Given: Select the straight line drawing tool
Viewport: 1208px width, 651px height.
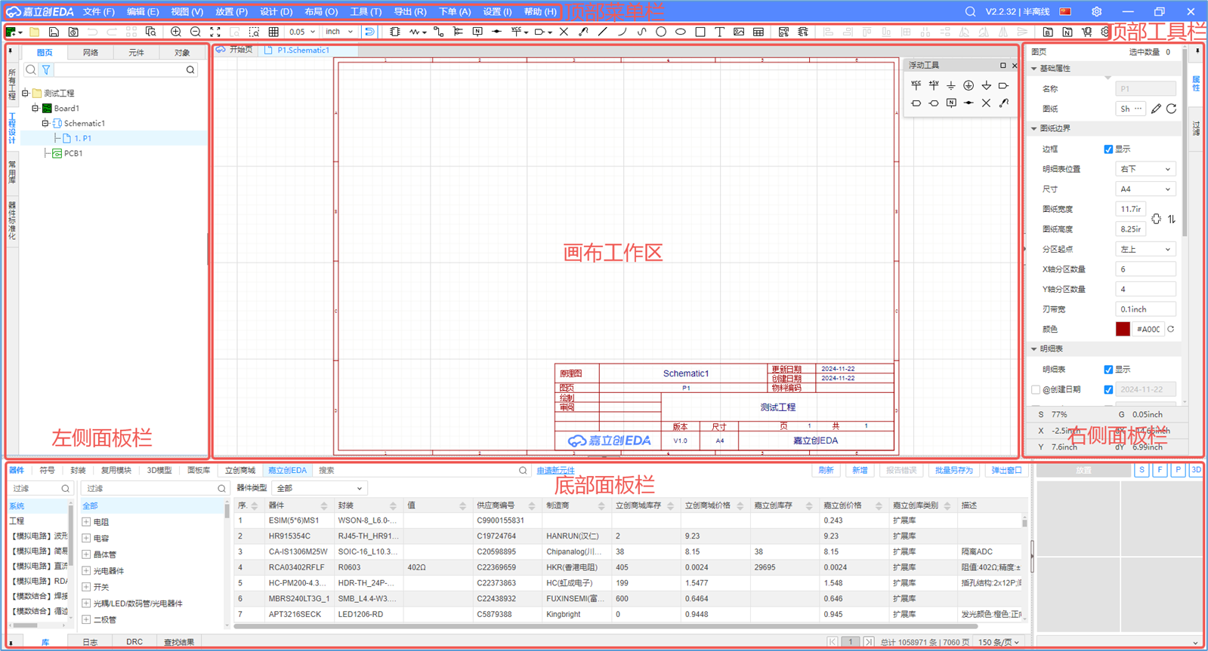Looking at the screenshot, I should point(602,32).
